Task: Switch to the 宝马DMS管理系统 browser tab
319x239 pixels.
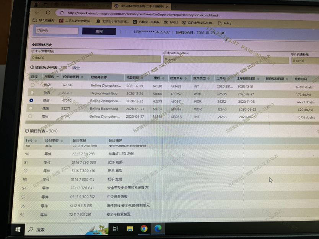Action: click(x=142, y=6)
